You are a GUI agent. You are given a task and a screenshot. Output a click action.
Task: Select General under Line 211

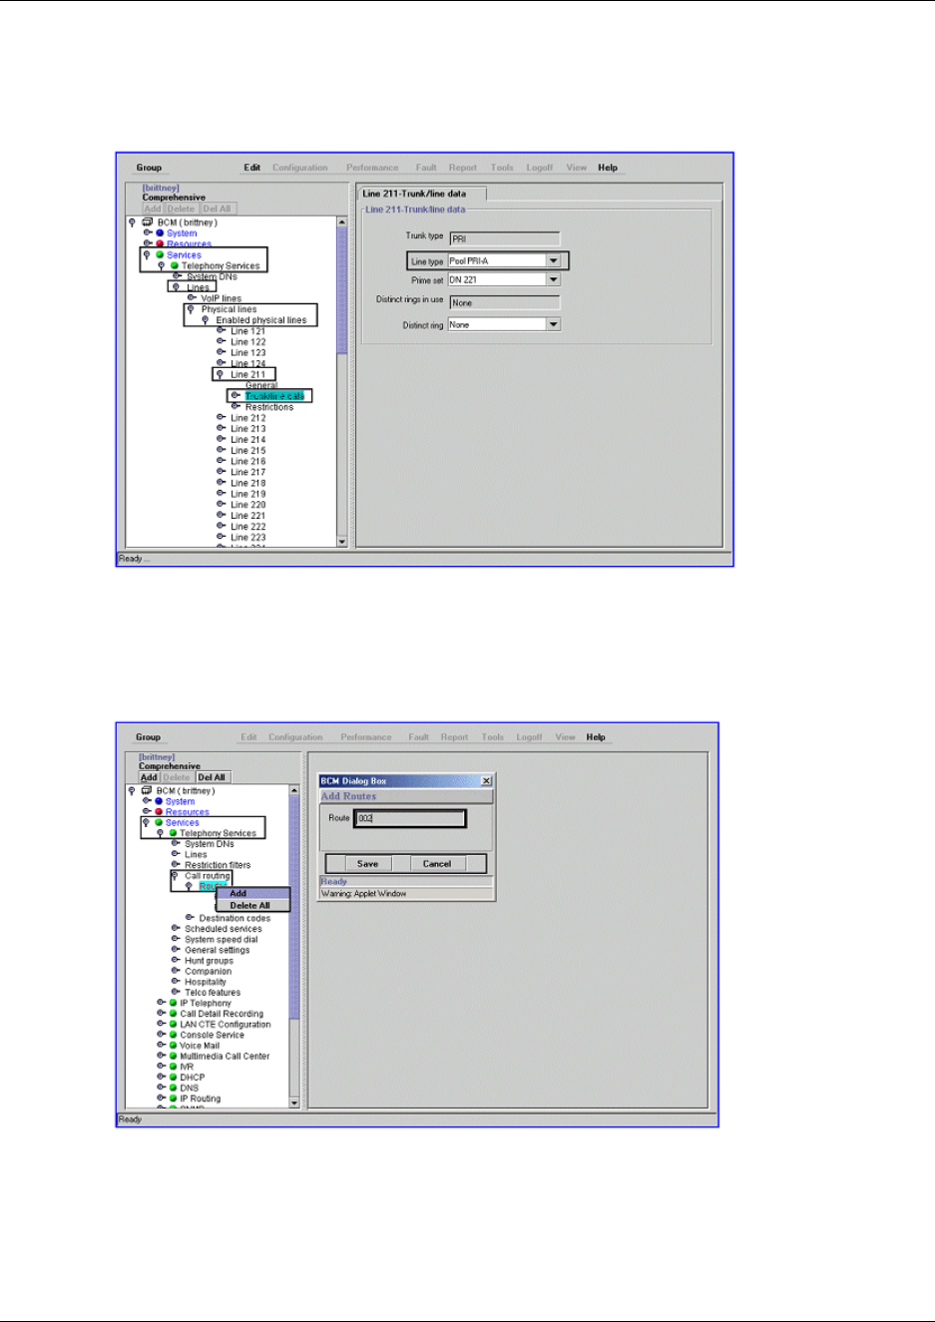(261, 385)
